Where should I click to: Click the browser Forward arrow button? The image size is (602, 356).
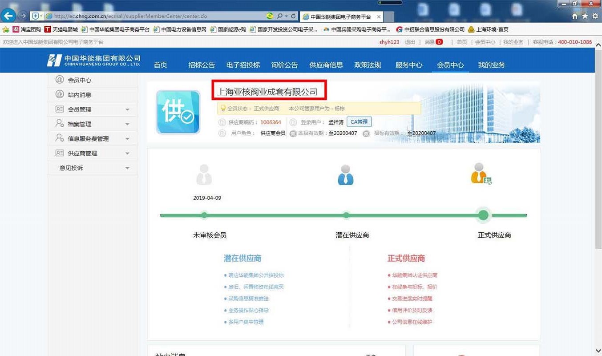click(23, 16)
